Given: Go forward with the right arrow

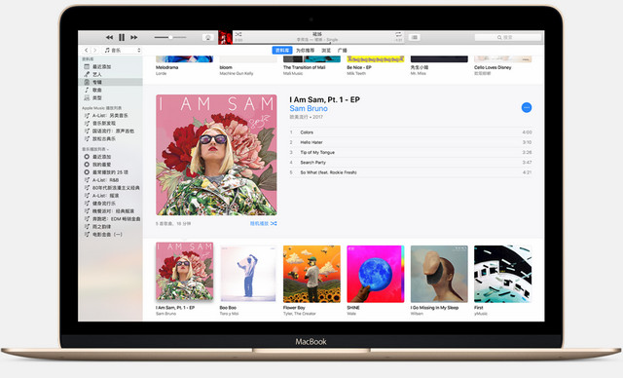Looking at the screenshot, I should [94, 50].
